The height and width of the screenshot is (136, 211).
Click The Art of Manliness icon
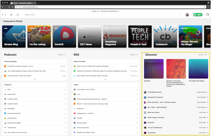(x=145, y=128)
